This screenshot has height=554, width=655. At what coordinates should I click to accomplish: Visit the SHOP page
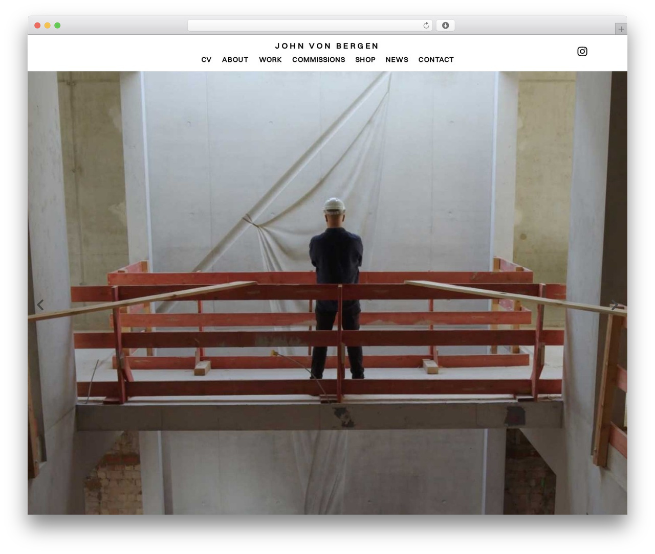pyautogui.click(x=365, y=60)
